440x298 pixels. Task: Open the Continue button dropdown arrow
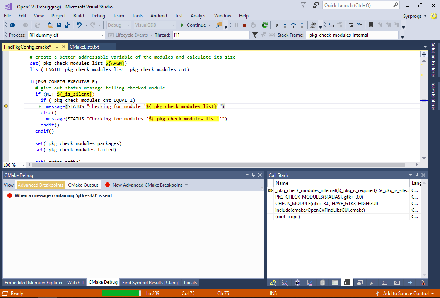click(x=209, y=25)
